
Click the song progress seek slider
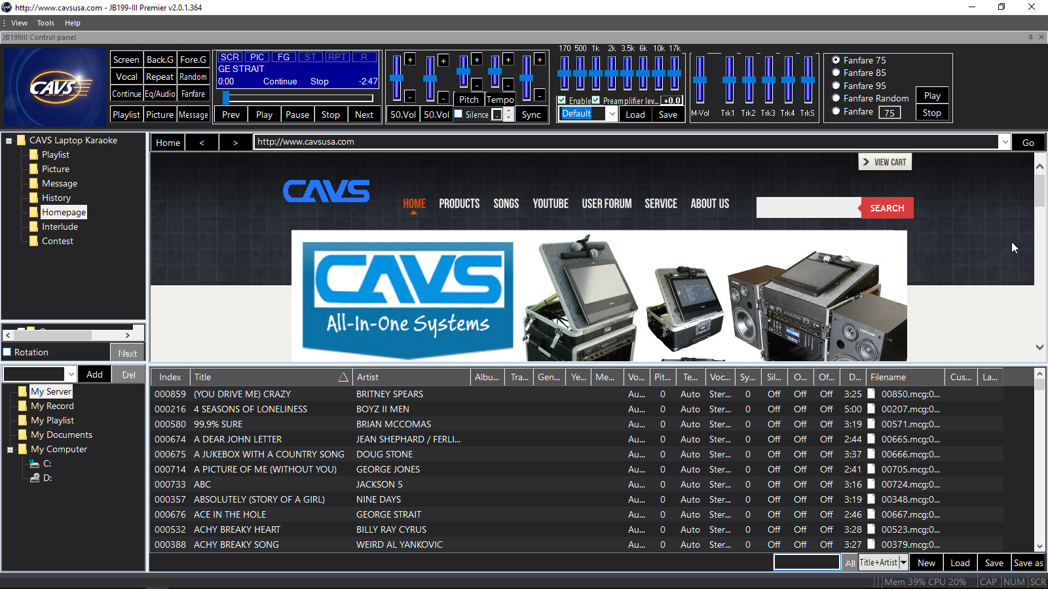299,98
